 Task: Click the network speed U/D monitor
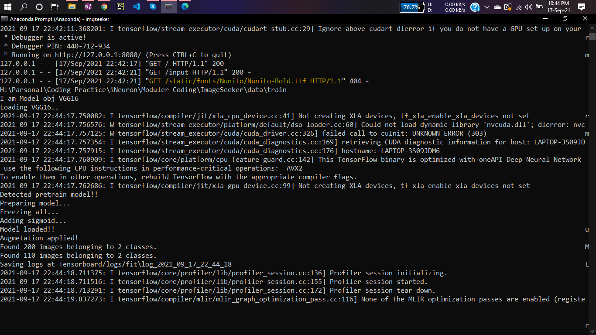[x=446, y=7]
